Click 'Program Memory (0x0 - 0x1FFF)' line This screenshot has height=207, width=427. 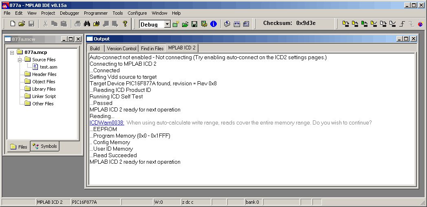(x=130, y=136)
